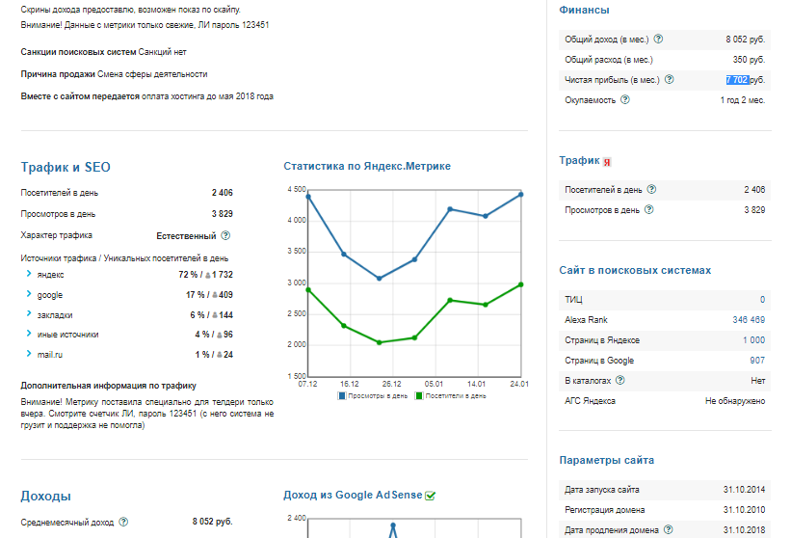Click the Yandex icon beside sidebar Трафик heading
Viewport: 791px width, 538px height.
click(x=607, y=162)
